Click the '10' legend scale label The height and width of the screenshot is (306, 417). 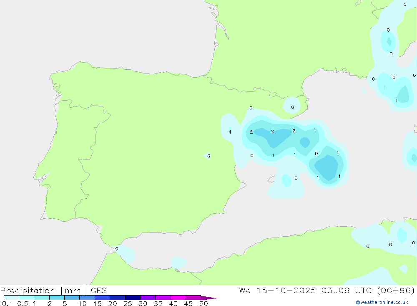(83, 303)
